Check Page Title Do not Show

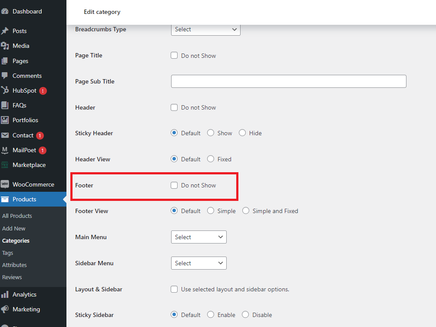(x=174, y=55)
